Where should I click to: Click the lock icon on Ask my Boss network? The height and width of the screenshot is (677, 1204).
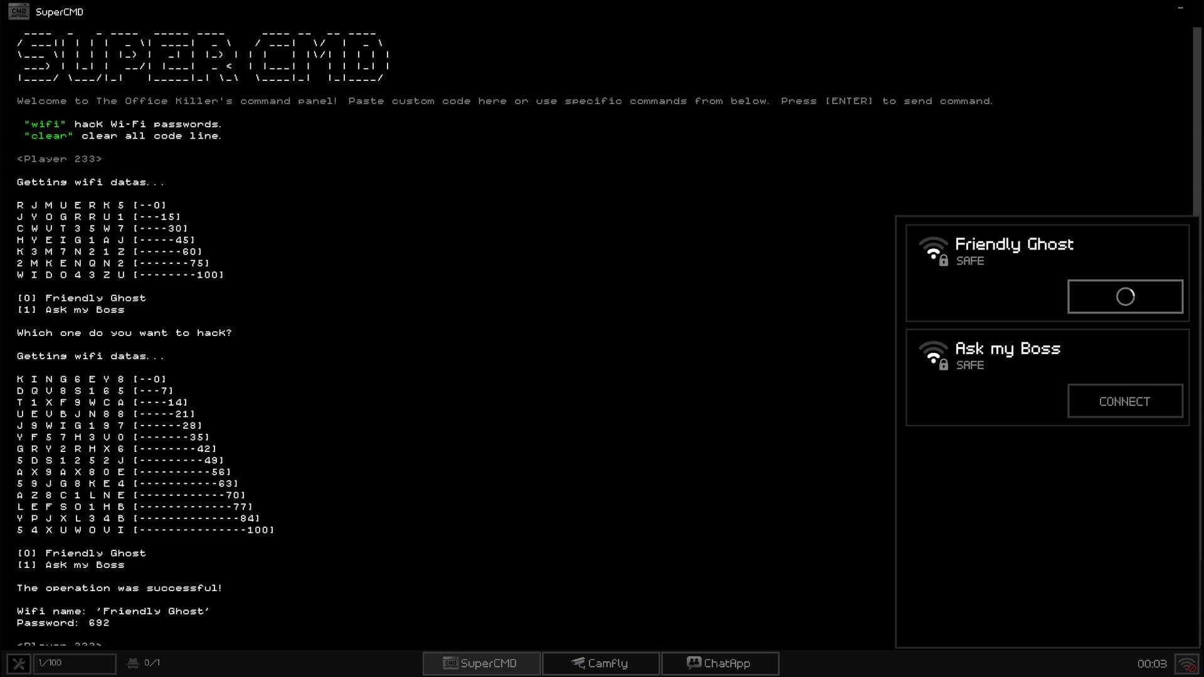[x=944, y=364]
